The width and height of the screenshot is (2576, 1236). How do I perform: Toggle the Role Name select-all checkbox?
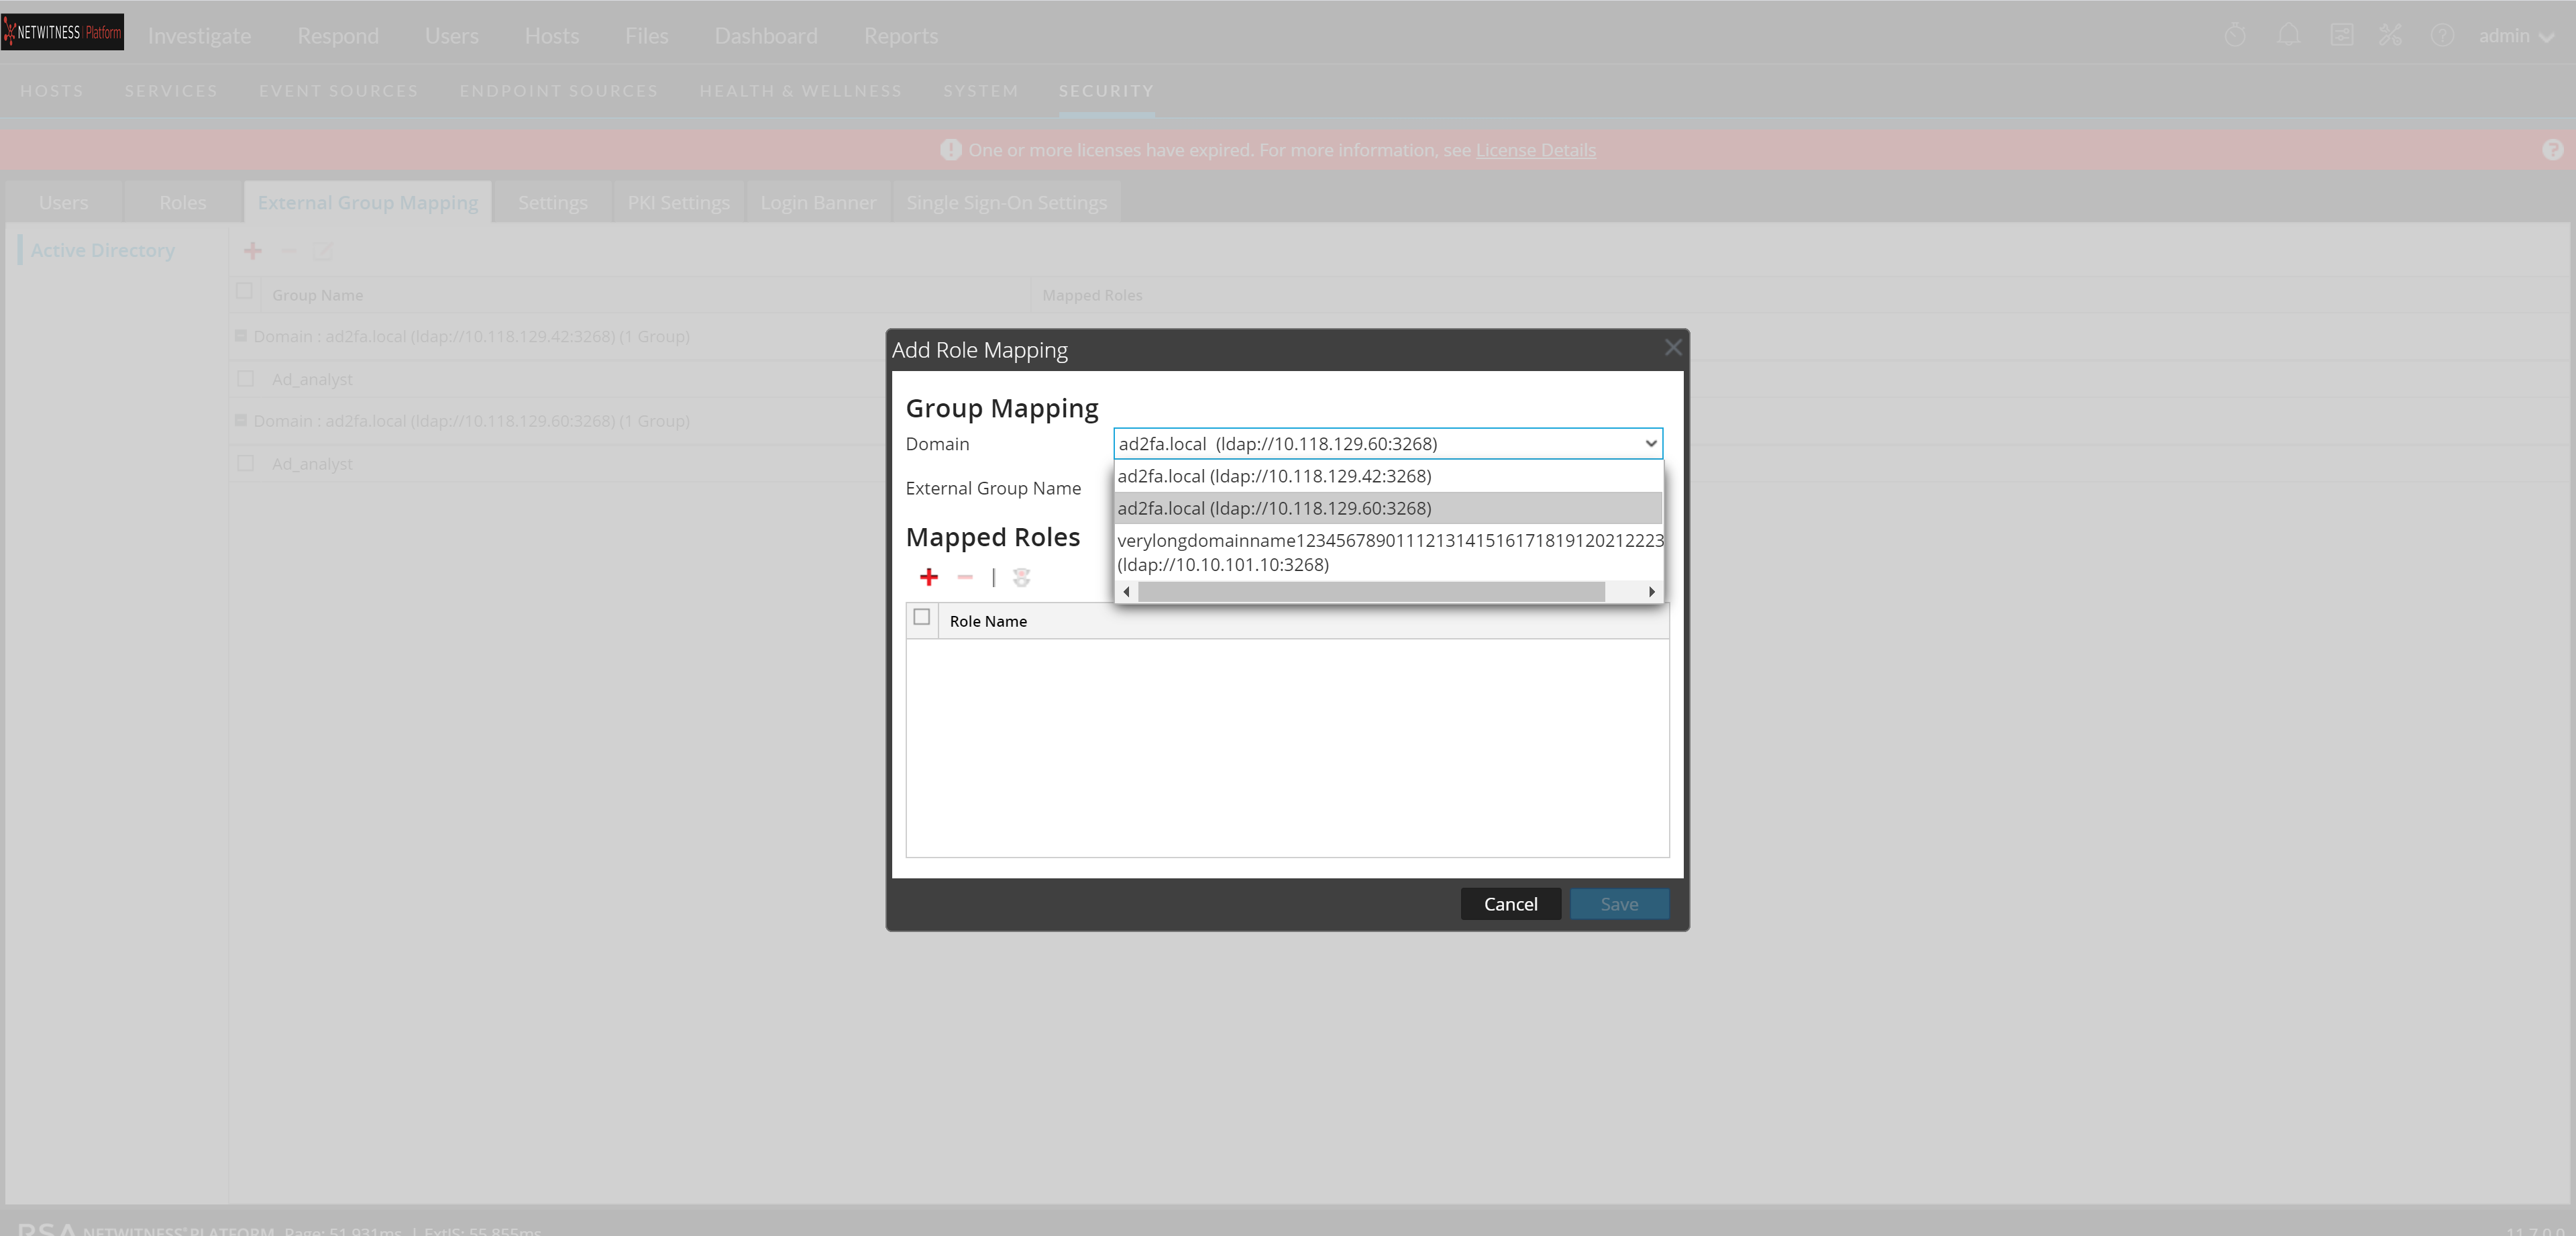[x=921, y=618]
